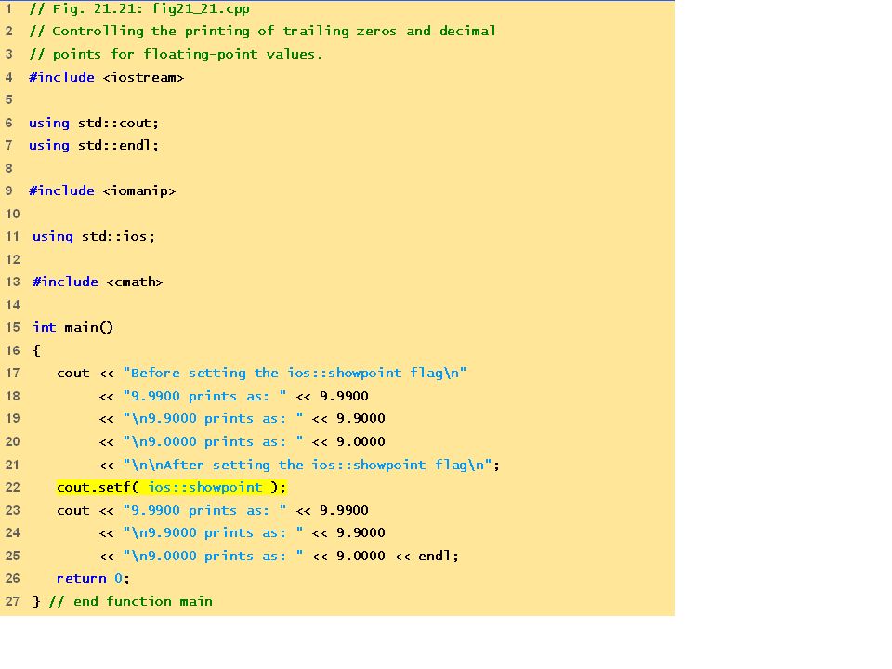Click the string "\n9.0000 prints as: " on line 25

coord(214,556)
